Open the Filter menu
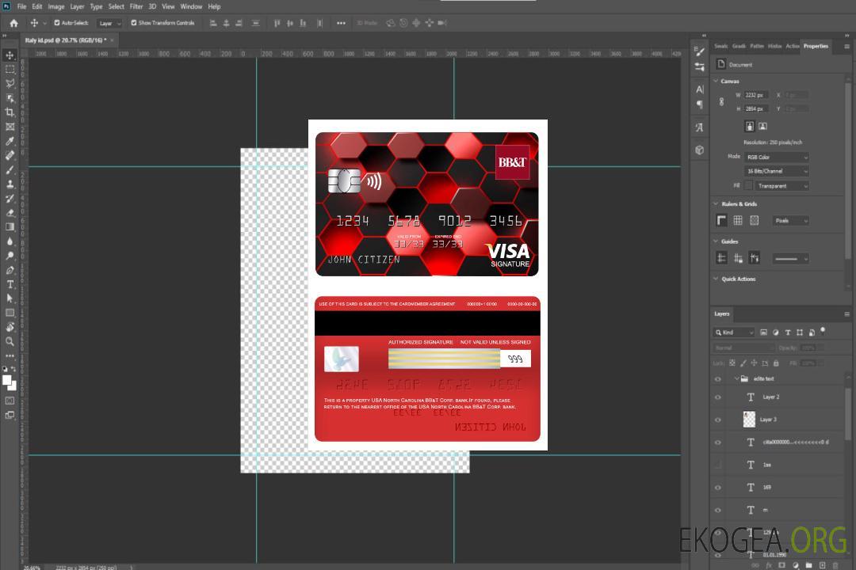856x570 pixels. (136, 6)
